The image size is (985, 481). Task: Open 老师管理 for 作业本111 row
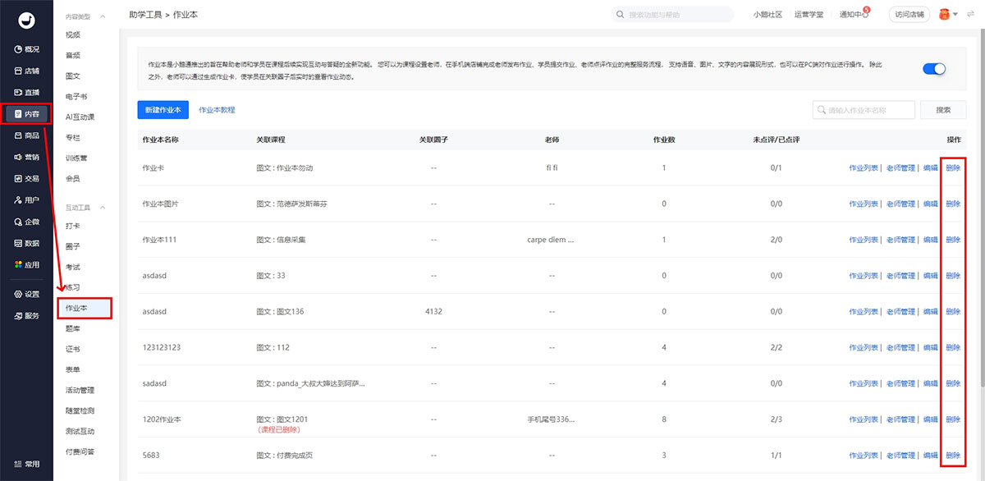[x=900, y=240]
